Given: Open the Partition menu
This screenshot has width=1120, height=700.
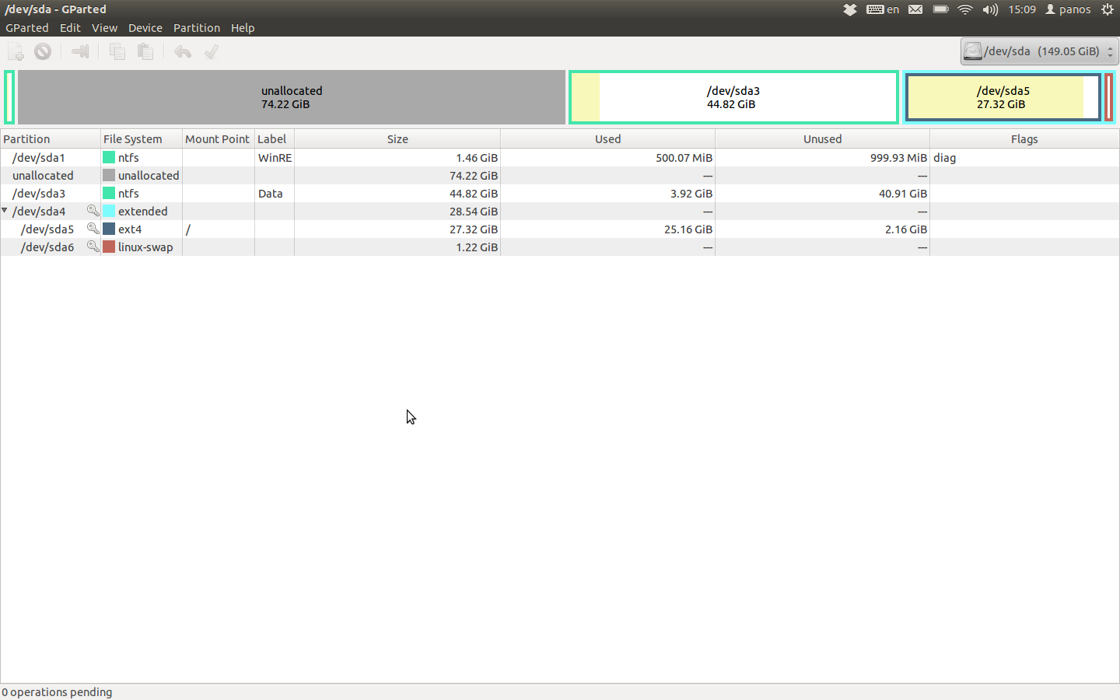Looking at the screenshot, I should pyautogui.click(x=197, y=28).
